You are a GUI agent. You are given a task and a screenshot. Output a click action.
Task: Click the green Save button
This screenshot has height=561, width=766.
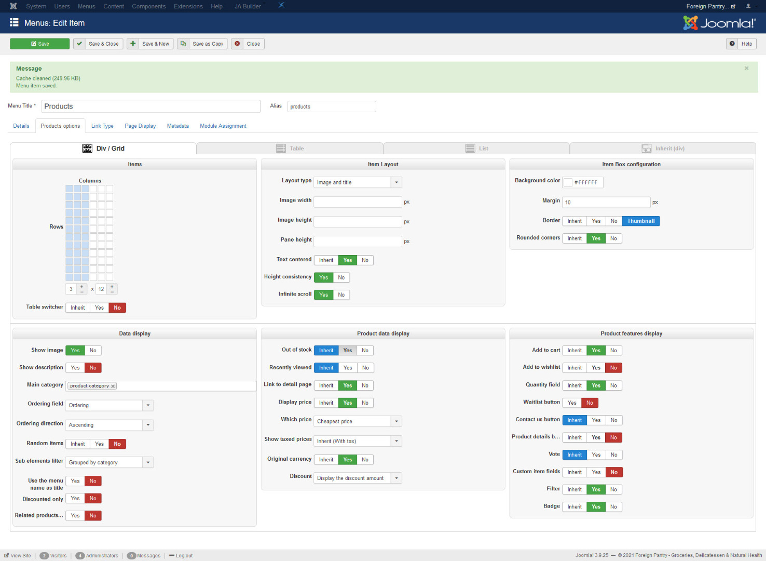click(40, 44)
